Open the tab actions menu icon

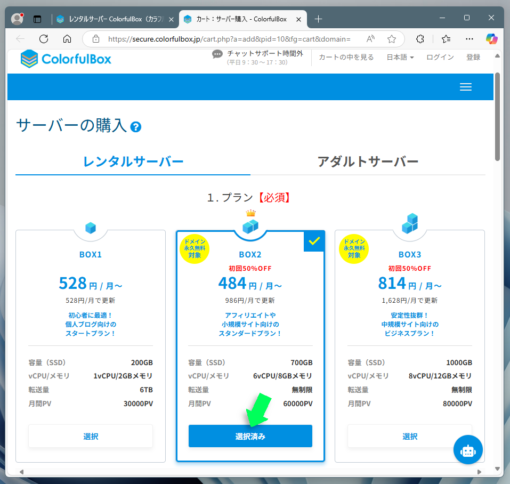[x=37, y=19]
